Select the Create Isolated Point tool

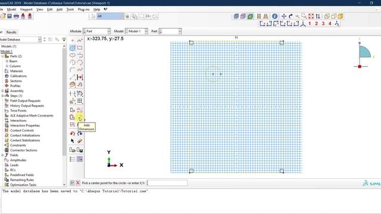tap(73, 40)
